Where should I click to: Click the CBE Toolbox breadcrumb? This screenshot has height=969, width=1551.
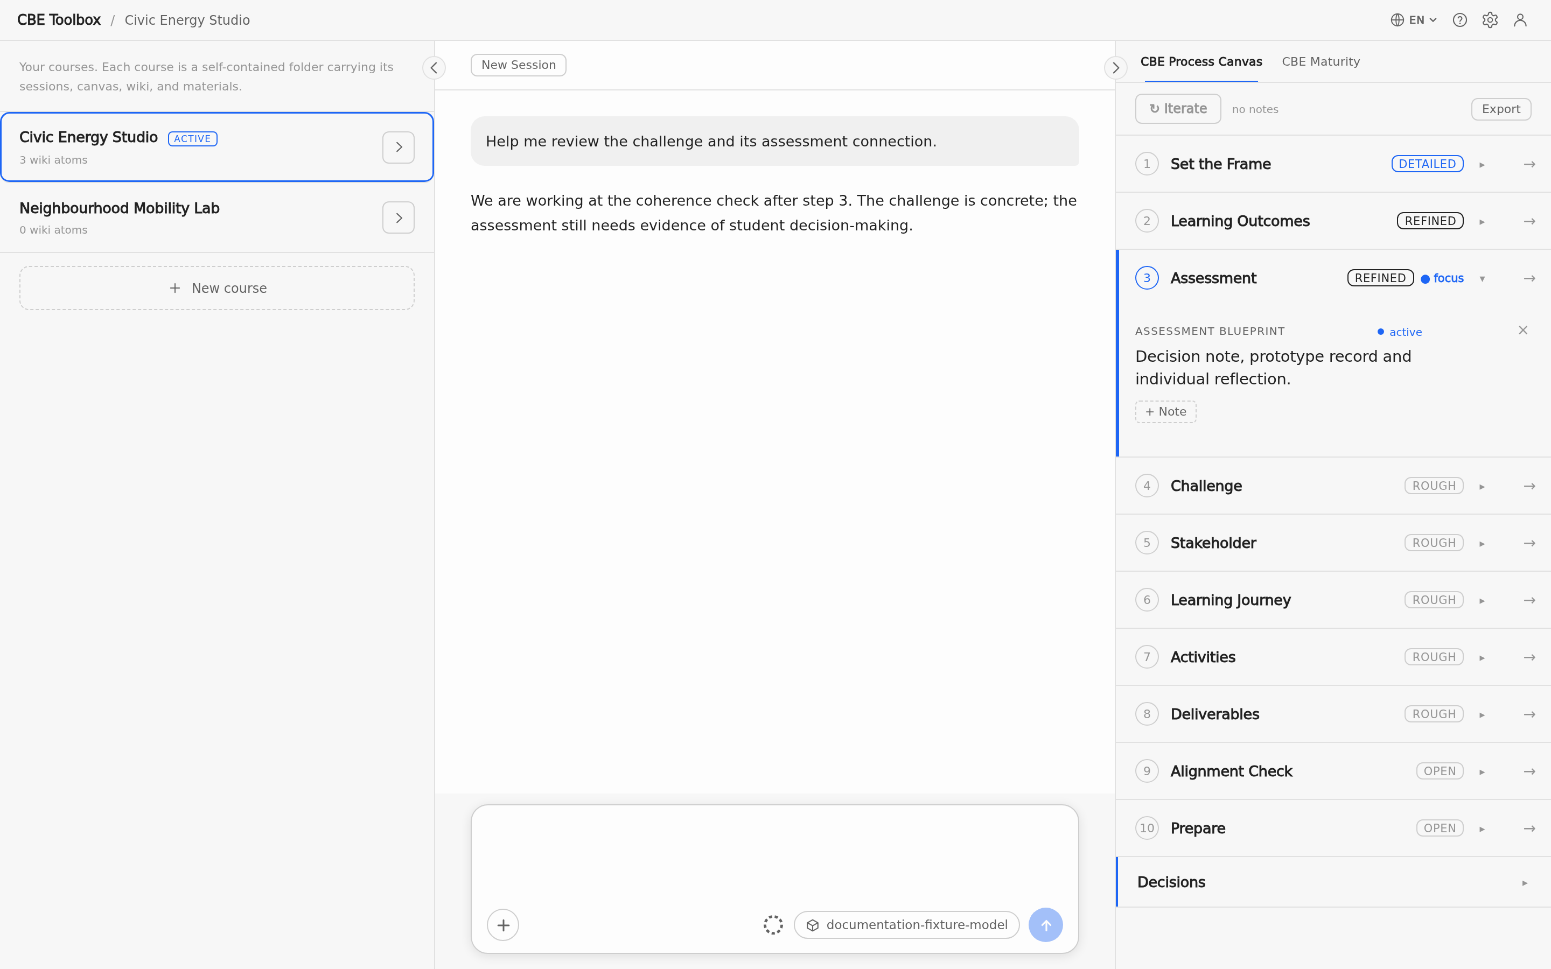tap(59, 20)
